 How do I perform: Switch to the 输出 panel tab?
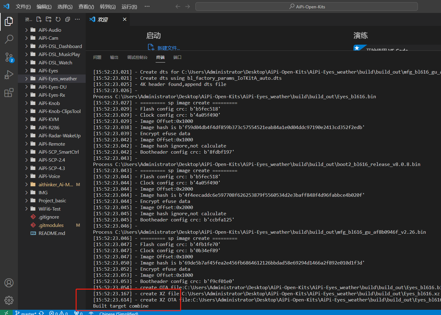114,57
